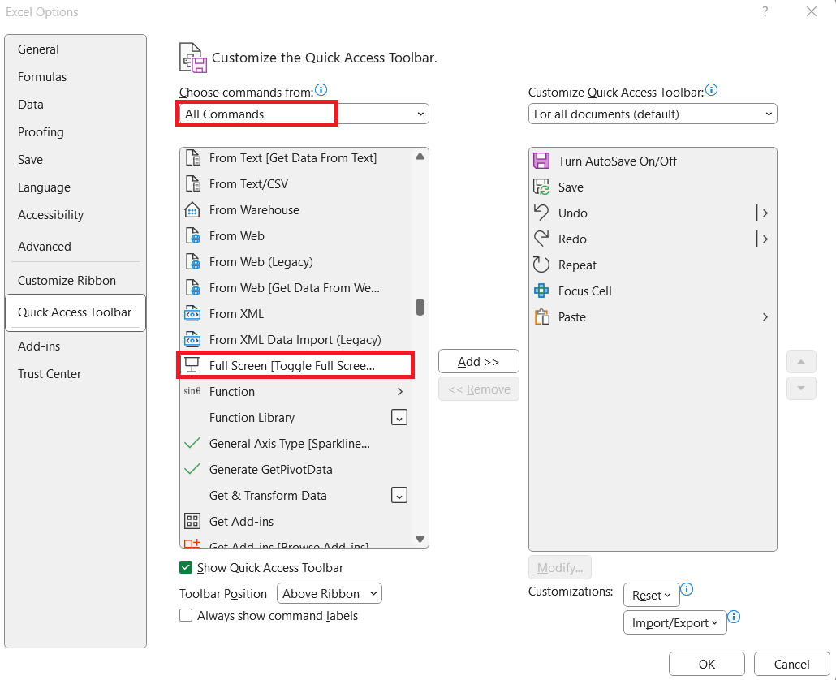Click the General Axis Type checkmark icon
The width and height of the screenshot is (836, 680).
192,443
